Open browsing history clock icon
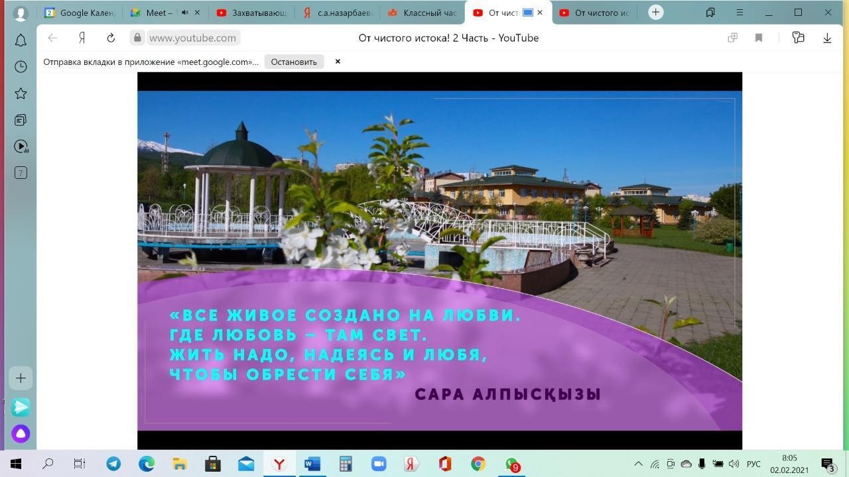This screenshot has height=477, width=849. (21, 67)
